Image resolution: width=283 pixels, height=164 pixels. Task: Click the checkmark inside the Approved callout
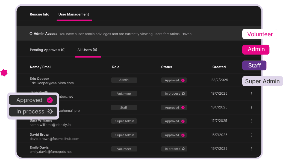pyautogui.click(x=49, y=100)
